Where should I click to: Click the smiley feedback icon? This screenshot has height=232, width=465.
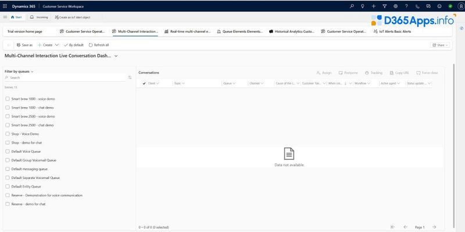click(x=439, y=6)
